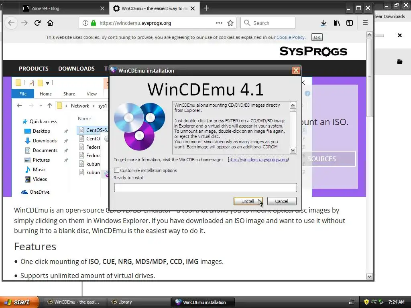This screenshot has width=411, height=308.
Task: Switch to Zone 94 - Blog tab
Action: click(x=60, y=8)
